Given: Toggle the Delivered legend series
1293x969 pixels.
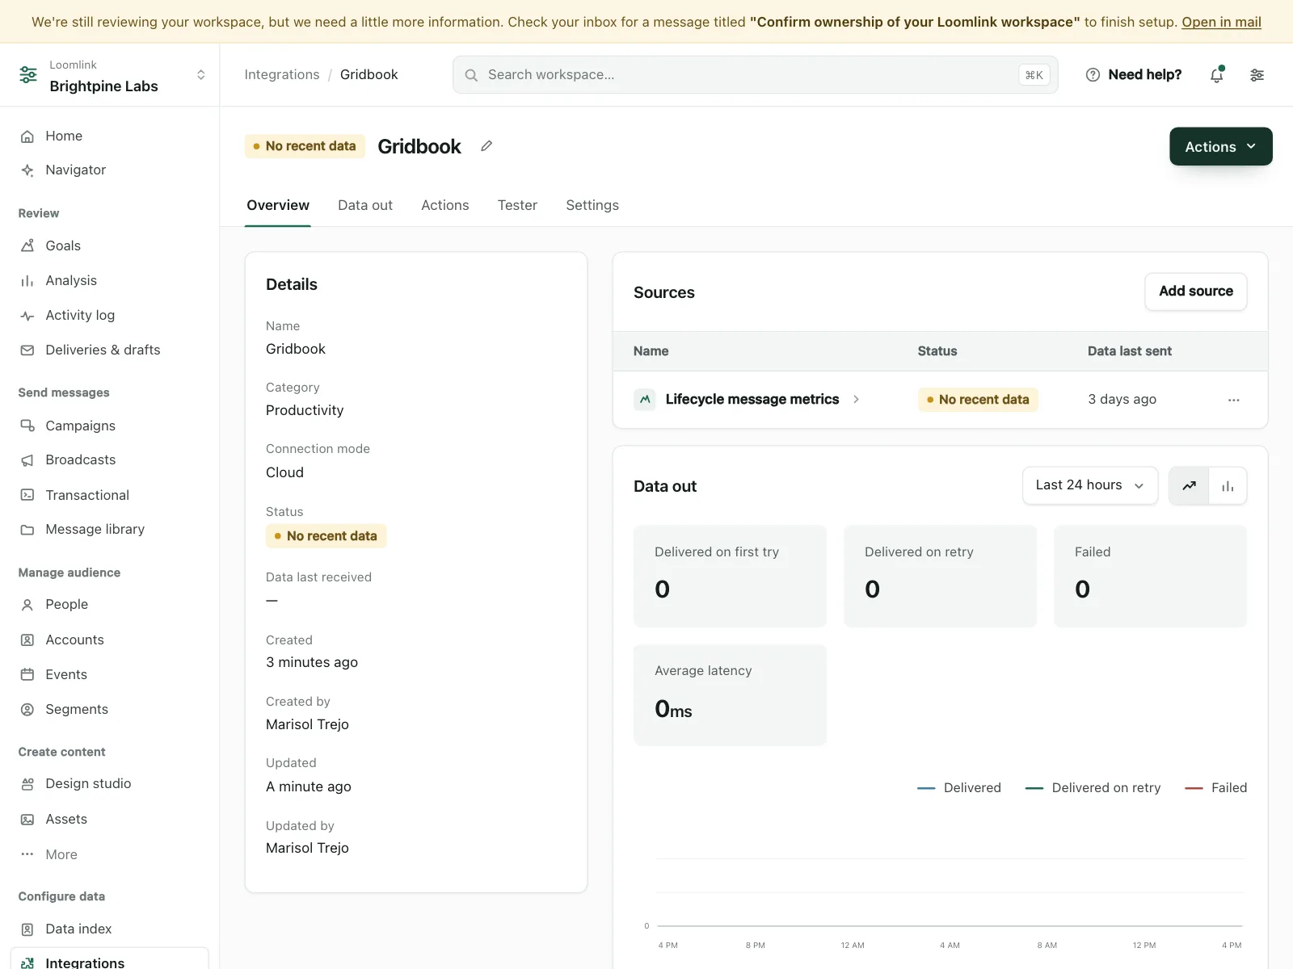Looking at the screenshot, I should point(959,788).
